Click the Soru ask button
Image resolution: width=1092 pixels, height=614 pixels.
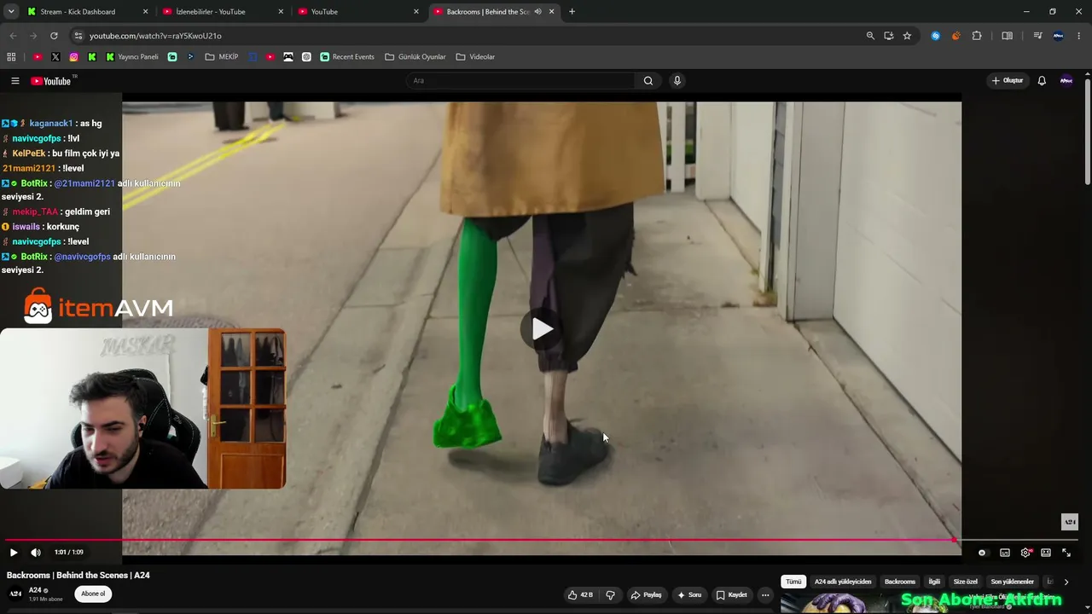coord(689,594)
